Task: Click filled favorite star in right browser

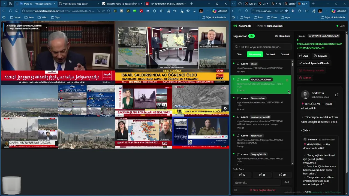Action: [286, 11]
